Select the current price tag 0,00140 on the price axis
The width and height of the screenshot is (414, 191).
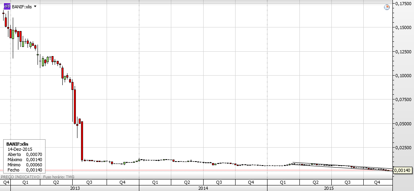point(403,170)
